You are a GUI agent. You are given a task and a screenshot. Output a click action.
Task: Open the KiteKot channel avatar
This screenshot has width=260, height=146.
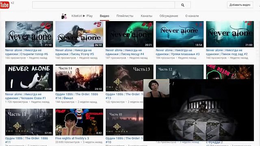click(64, 16)
